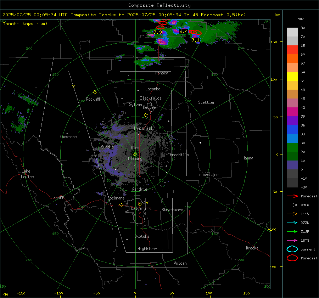The image size is (319, 298).
Task: Click the Lake Louise label
Action: coord(27,174)
